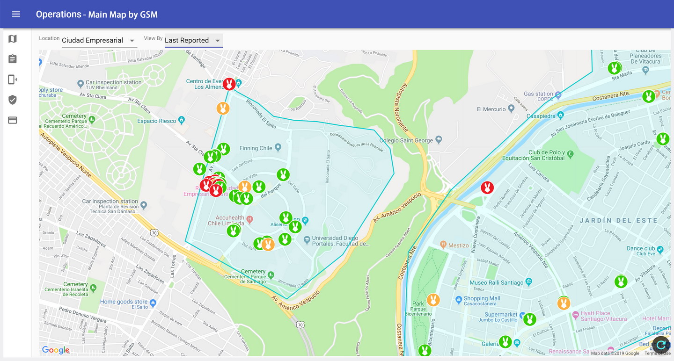Click green rabbit marker near Finning Chile
Screen dimensions: 674x361
click(283, 174)
